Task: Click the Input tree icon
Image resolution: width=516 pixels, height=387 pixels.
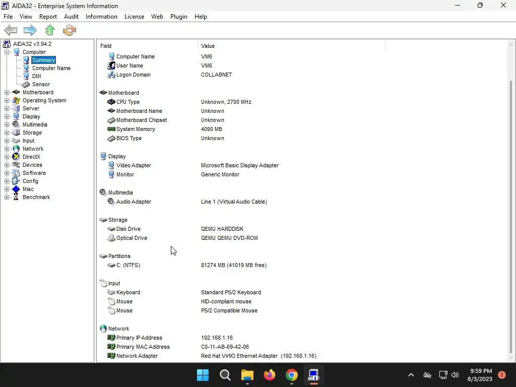Action: click(x=16, y=141)
